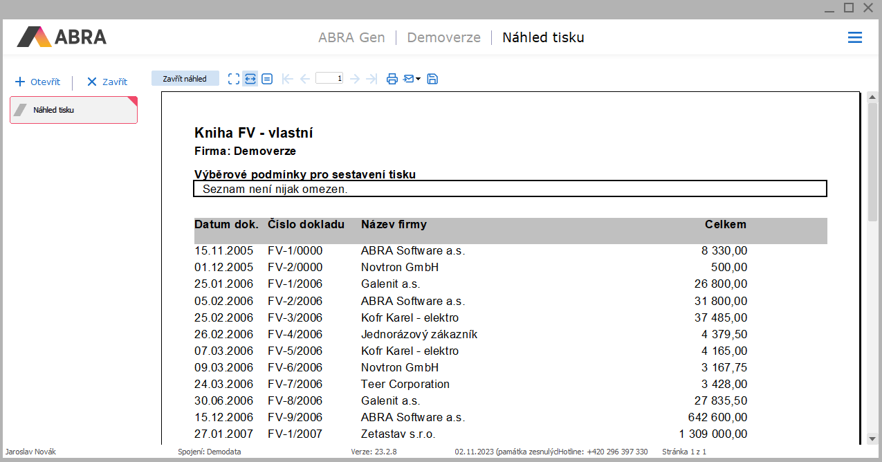882x462 pixels.
Task: Click the scrollbar down arrow
Action: tap(872, 438)
